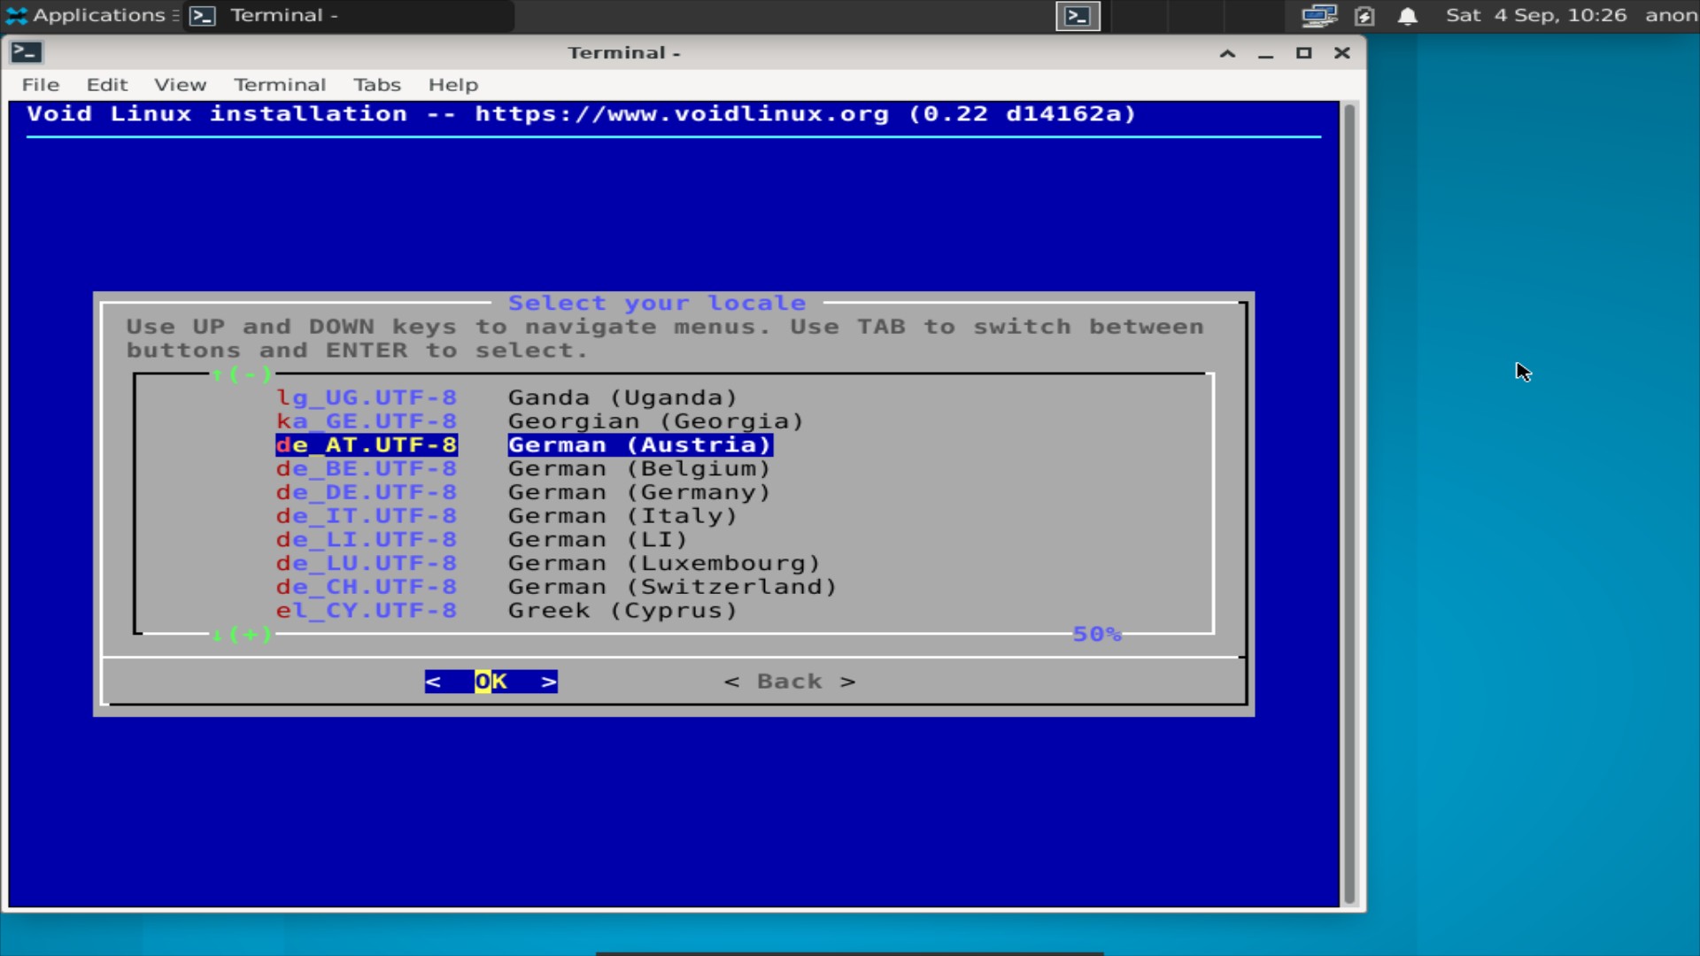Open the Tabs menu
Viewport: 1700px width, 956px height.
click(x=377, y=85)
